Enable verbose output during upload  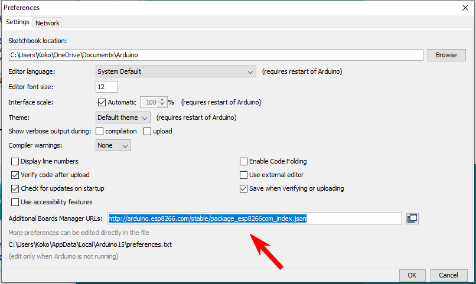[147, 132]
